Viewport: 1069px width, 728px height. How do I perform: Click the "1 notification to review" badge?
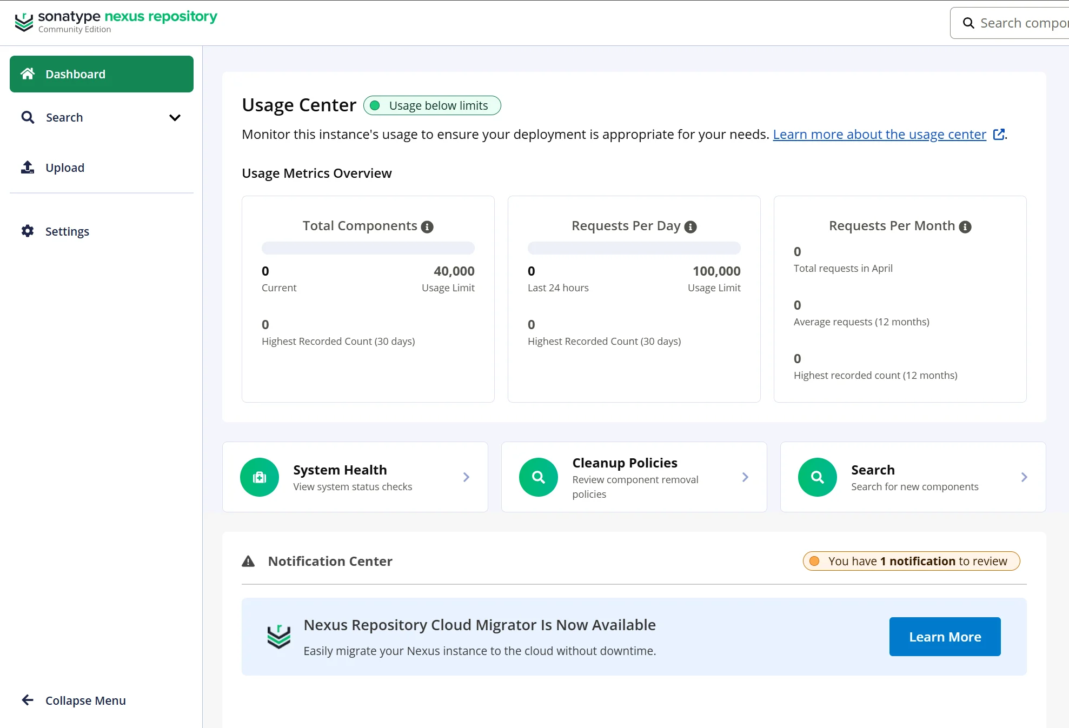[x=911, y=561]
